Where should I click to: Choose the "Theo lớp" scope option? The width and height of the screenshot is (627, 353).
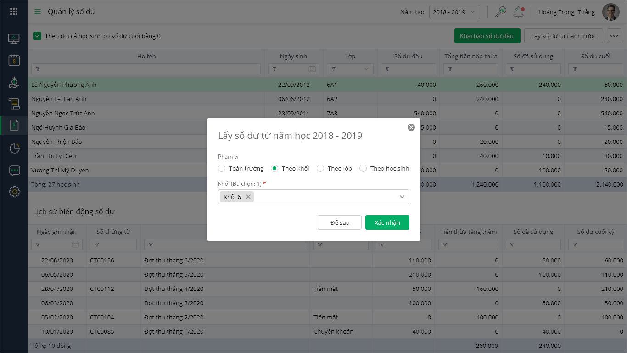pos(320,168)
